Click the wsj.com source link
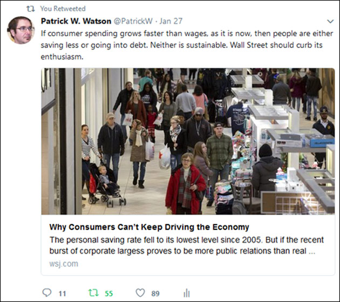The width and height of the screenshot is (340, 302). [64, 264]
